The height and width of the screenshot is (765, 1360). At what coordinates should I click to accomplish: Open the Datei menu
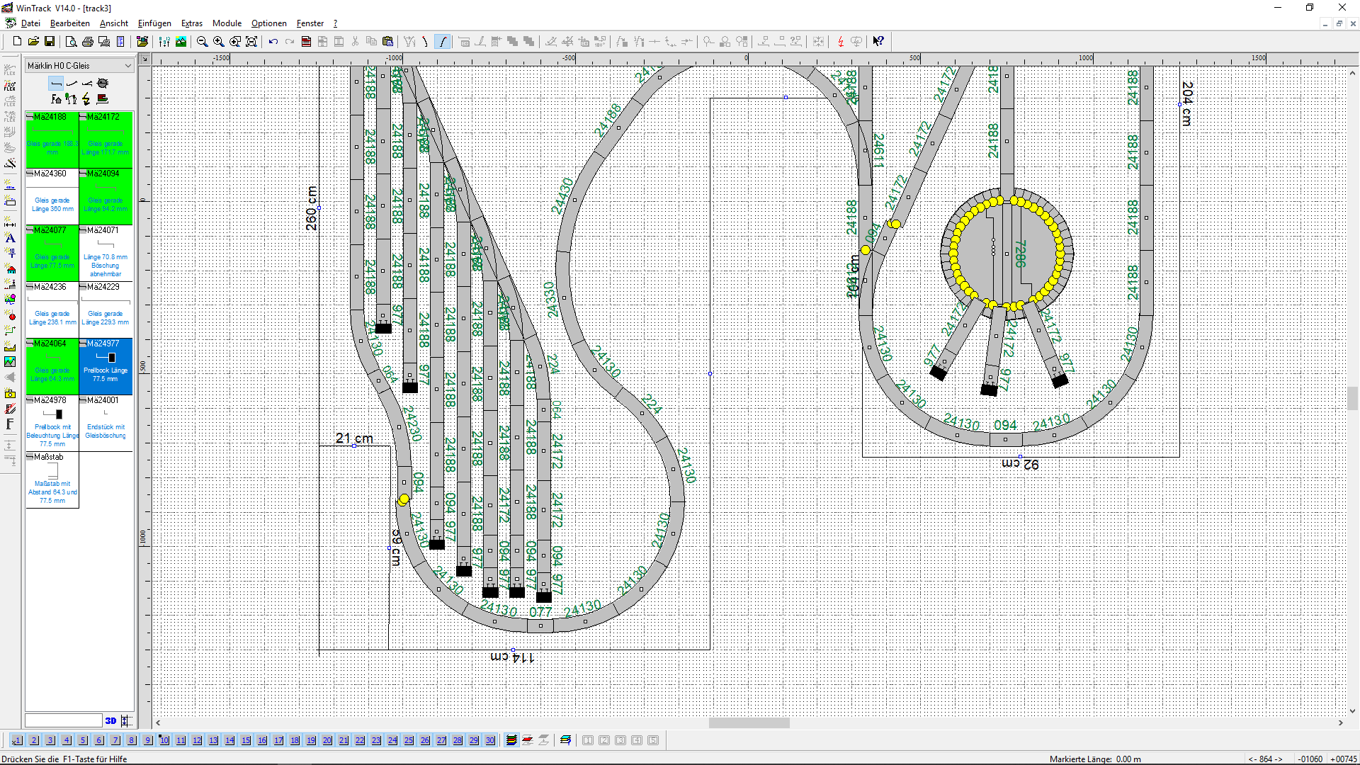(30, 23)
